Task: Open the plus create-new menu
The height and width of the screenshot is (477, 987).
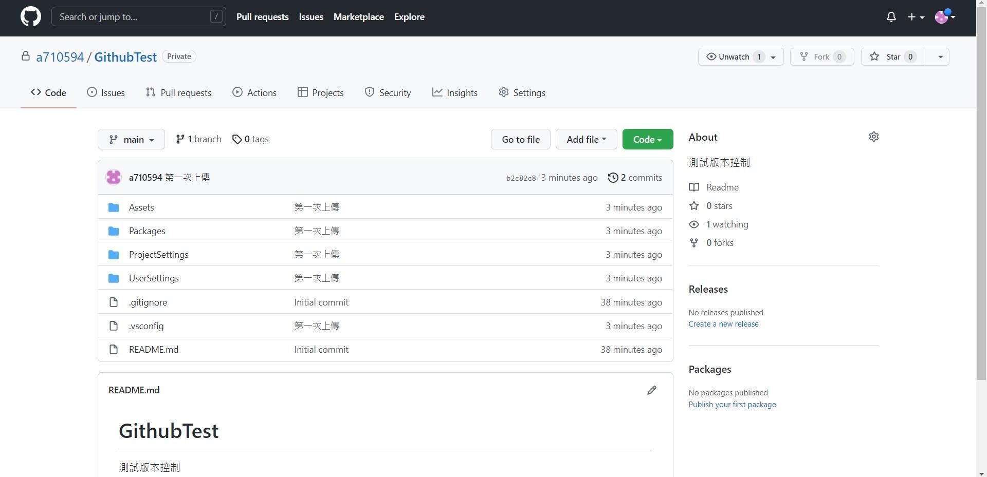Action: tap(916, 17)
